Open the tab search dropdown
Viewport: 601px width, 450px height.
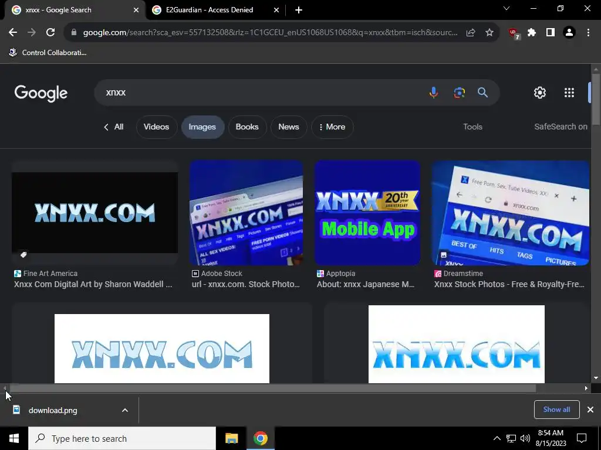pos(507,8)
